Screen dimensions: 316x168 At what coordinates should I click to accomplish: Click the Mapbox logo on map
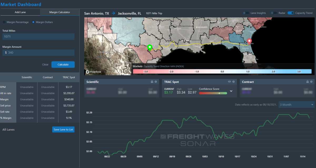coord(93,72)
